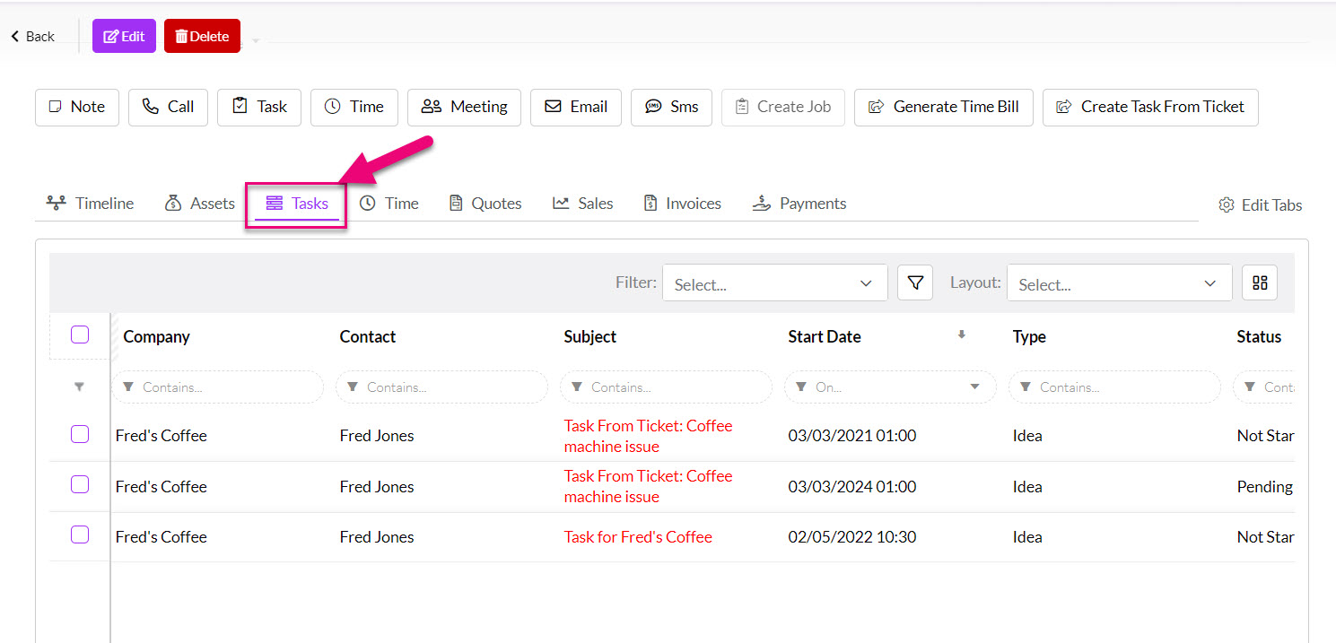Click the Pending status cell
1336x643 pixels.
[1264, 487]
